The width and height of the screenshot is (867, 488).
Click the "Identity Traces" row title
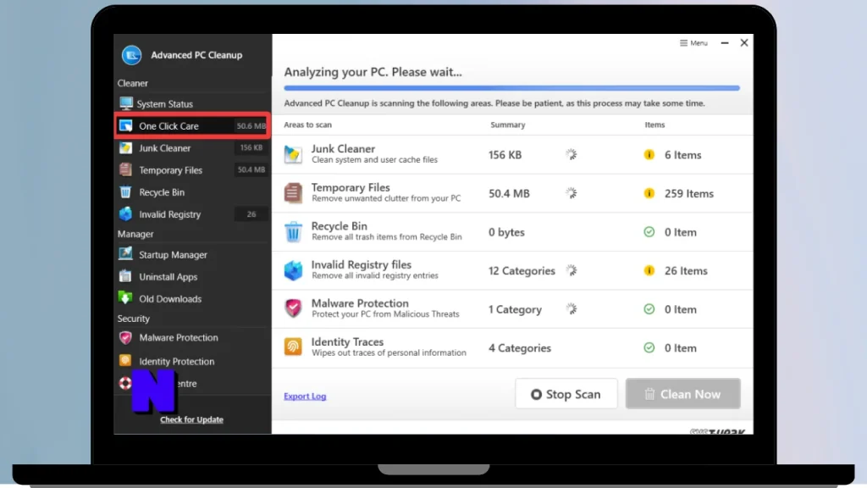click(x=347, y=342)
